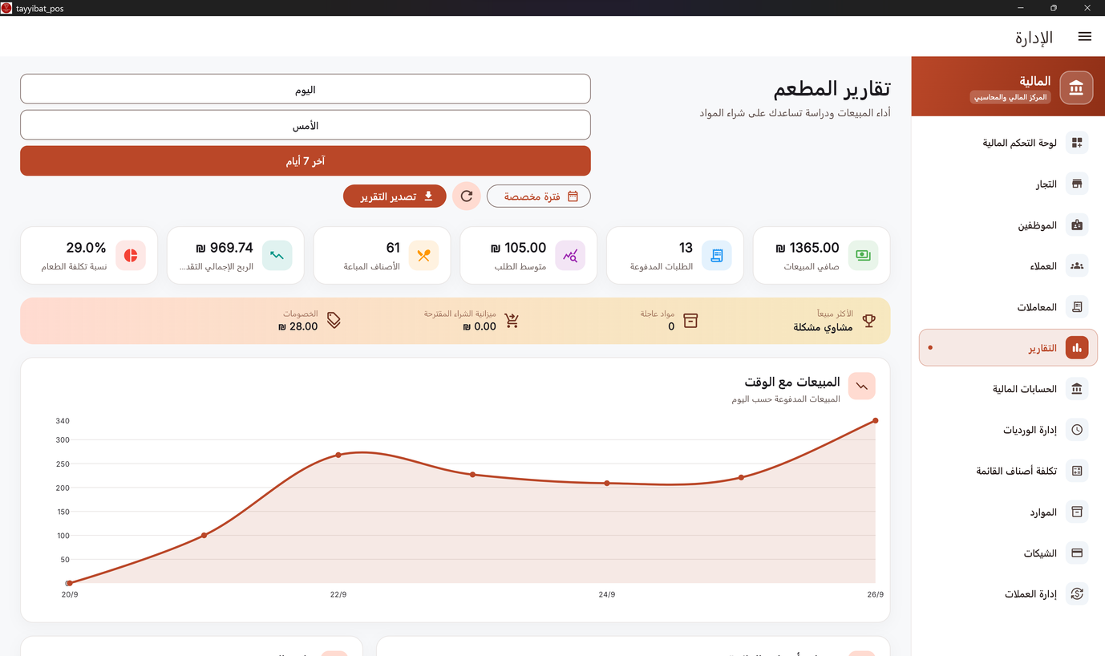The width and height of the screenshot is (1105, 656).
Task: Select the إدارة العملات currency exchange icon
Action: (x=1077, y=594)
